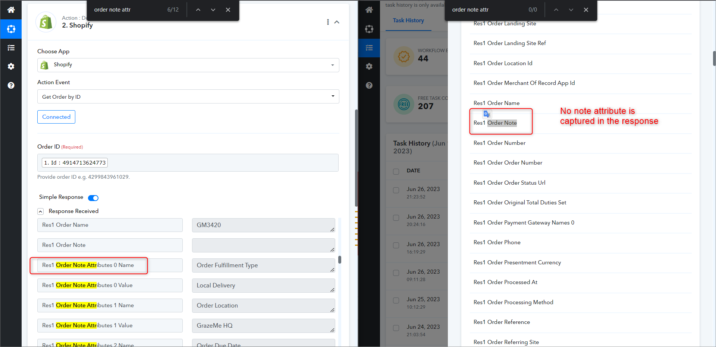Check the Jun 25, 2023 10:12:29 task row
This screenshot has width=716, height=347.
pos(396,300)
